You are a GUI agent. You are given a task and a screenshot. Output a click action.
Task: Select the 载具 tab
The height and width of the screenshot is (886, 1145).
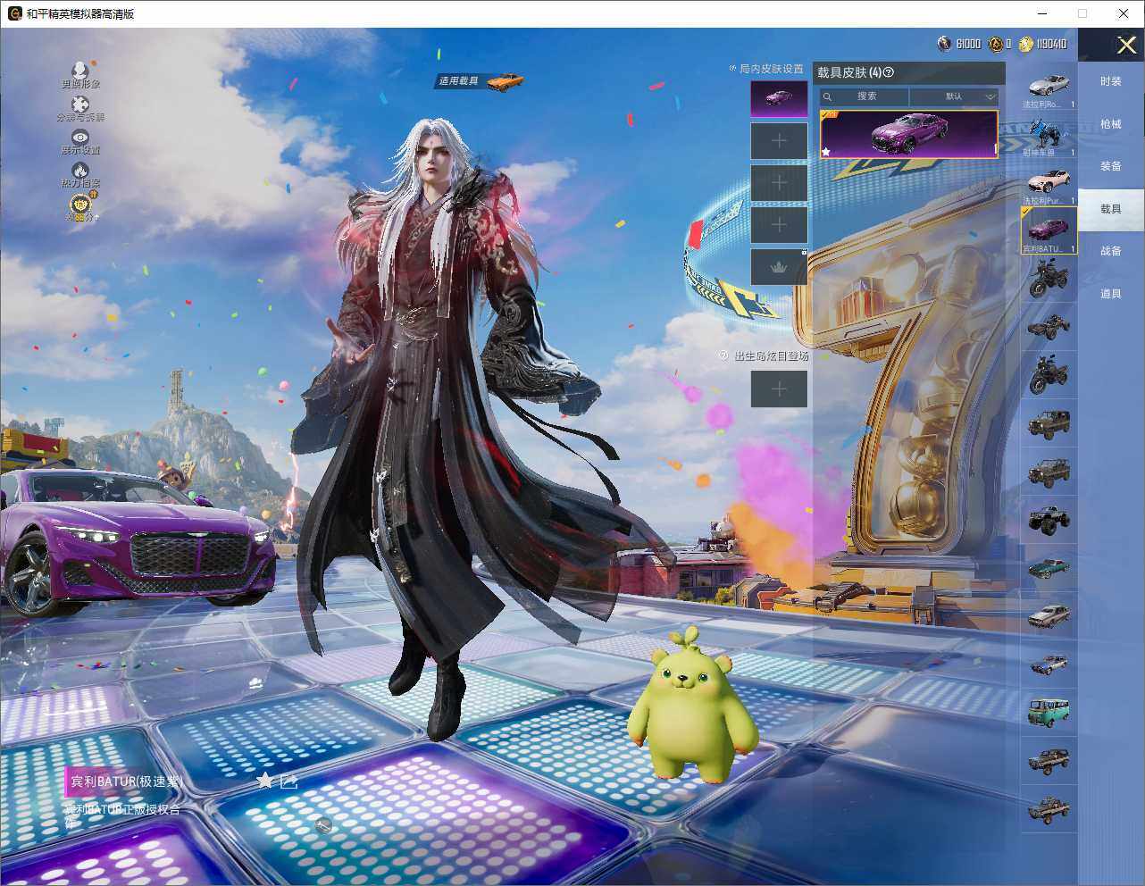click(x=1111, y=209)
